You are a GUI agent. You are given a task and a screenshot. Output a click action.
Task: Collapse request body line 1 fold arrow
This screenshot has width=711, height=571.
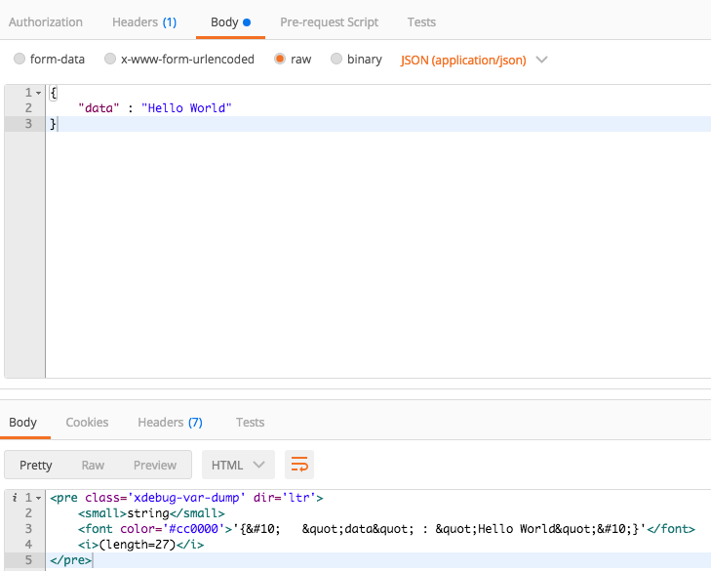pos(39,93)
